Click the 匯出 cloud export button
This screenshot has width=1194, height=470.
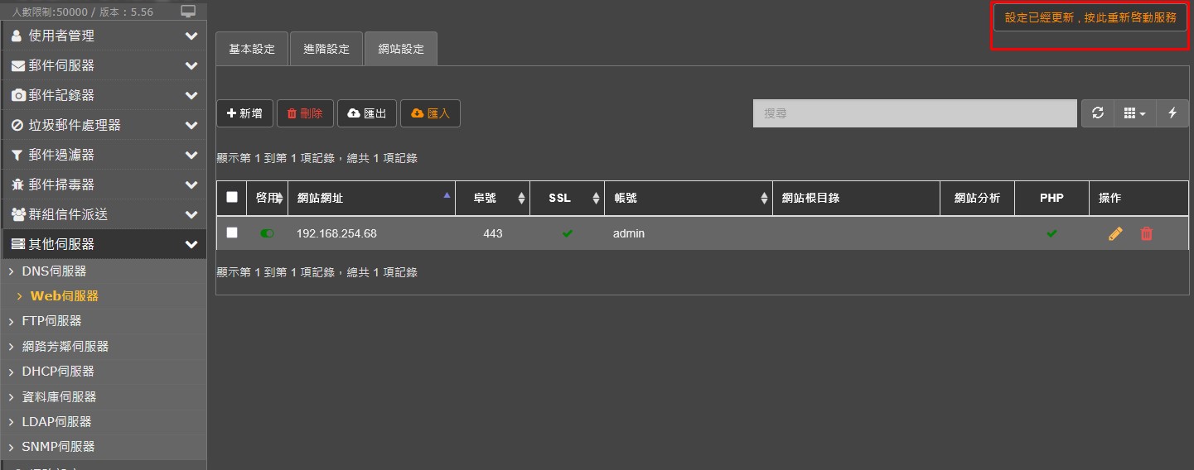[x=367, y=113]
